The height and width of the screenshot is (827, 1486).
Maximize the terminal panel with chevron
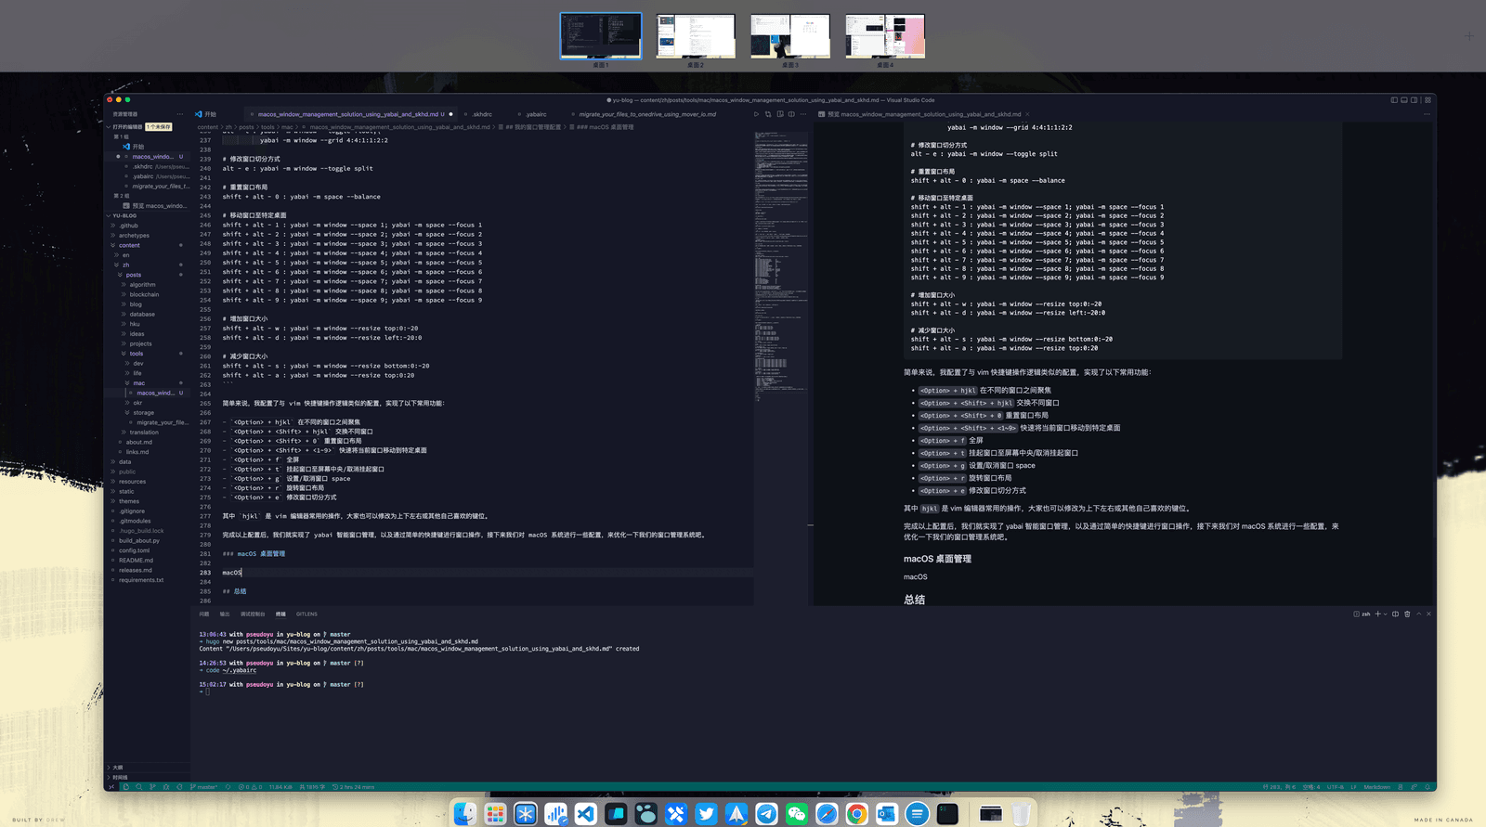pos(1418,614)
